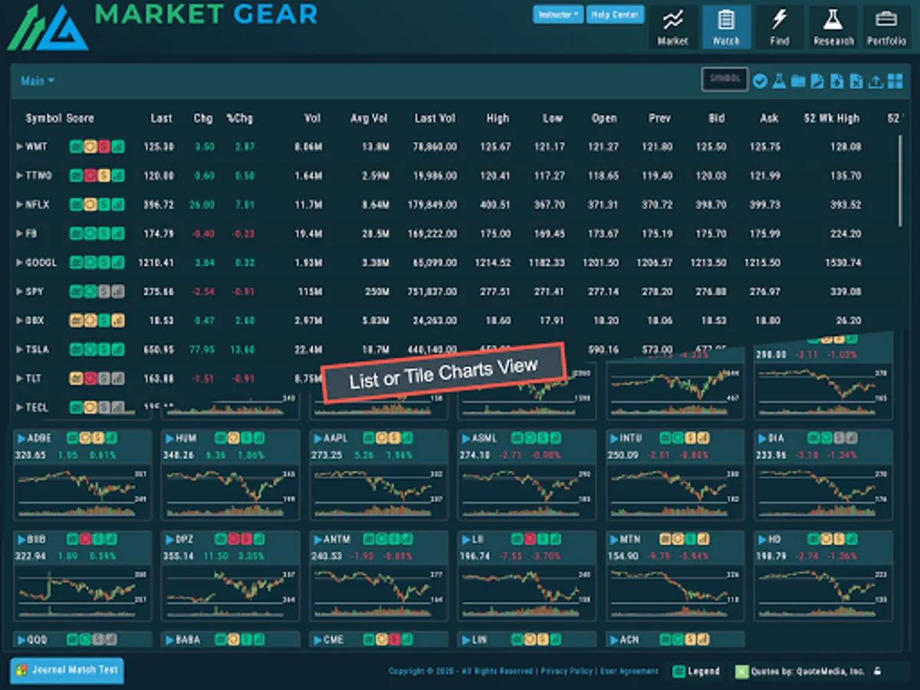Click the QuoteMedia logo icon in footer
The image size is (920, 690).
point(741,672)
